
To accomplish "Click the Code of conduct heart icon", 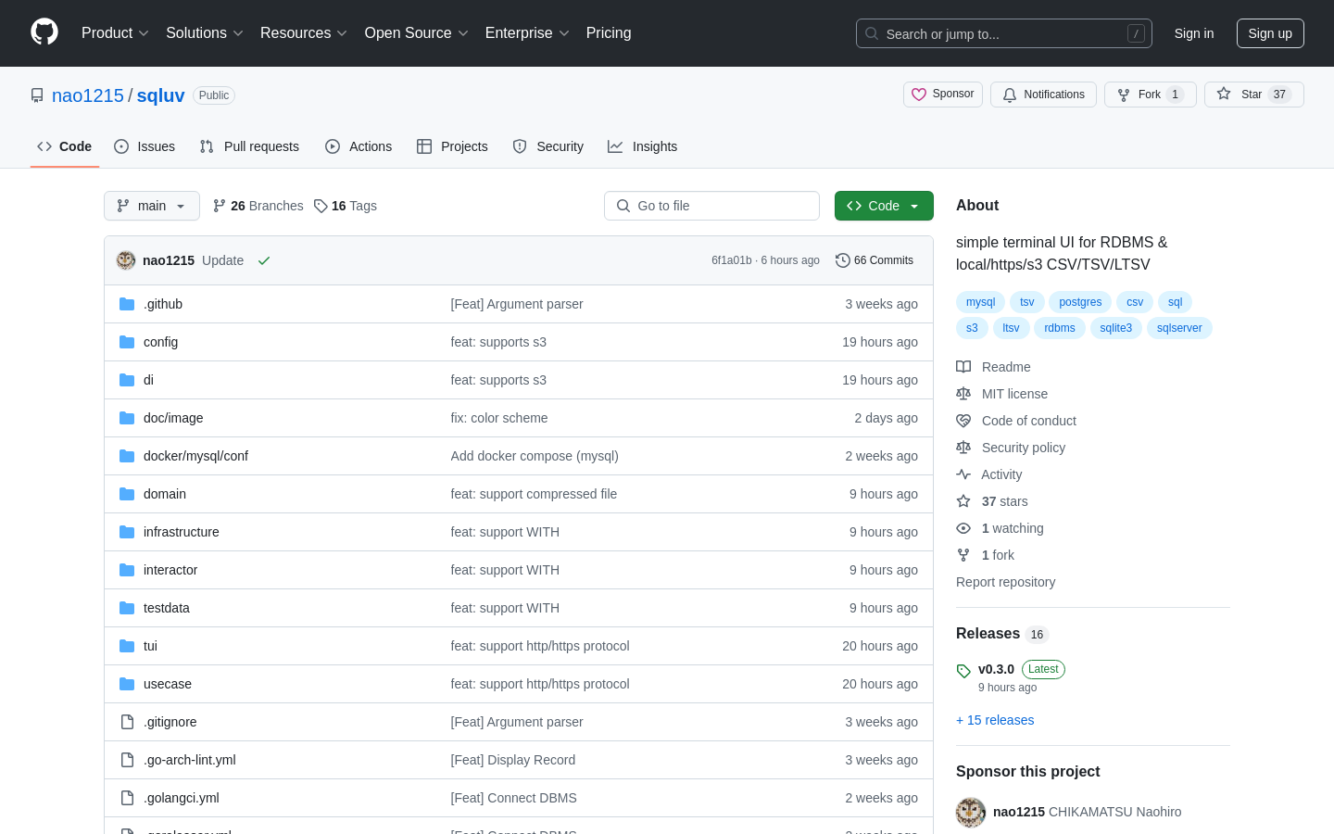I will (x=963, y=421).
